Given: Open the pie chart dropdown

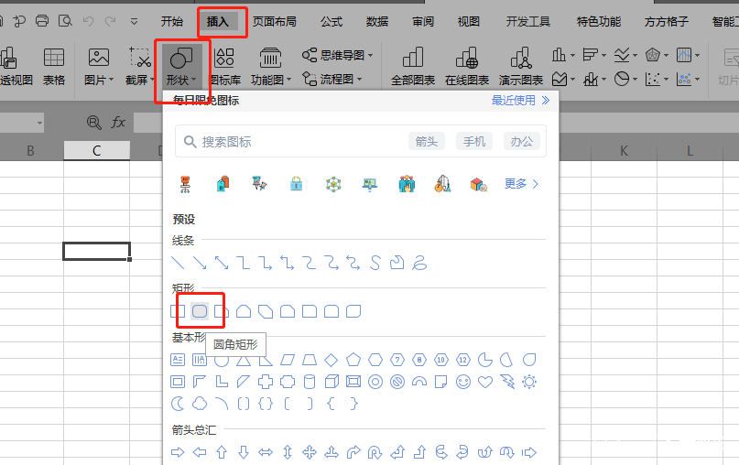Looking at the screenshot, I should click(x=625, y=79).
